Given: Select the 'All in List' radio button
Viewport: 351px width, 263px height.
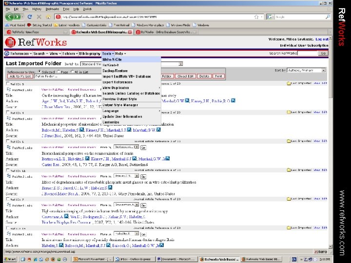Looking at the screenshot, I should point(72,72).
